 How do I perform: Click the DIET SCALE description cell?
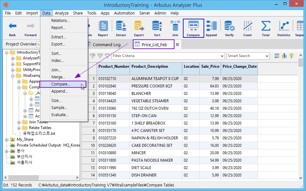point(156,168)
